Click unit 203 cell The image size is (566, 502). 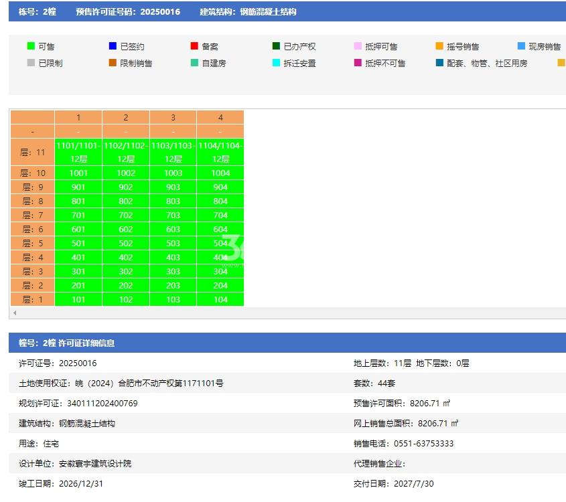173,286
